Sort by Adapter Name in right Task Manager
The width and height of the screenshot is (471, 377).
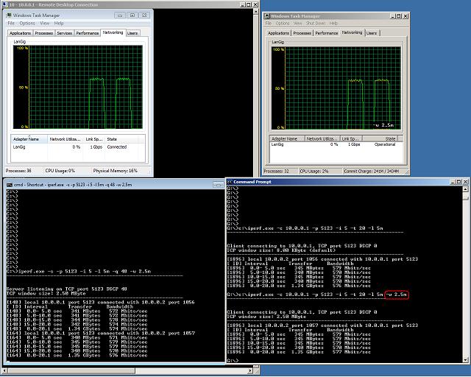tap(287, 138)
